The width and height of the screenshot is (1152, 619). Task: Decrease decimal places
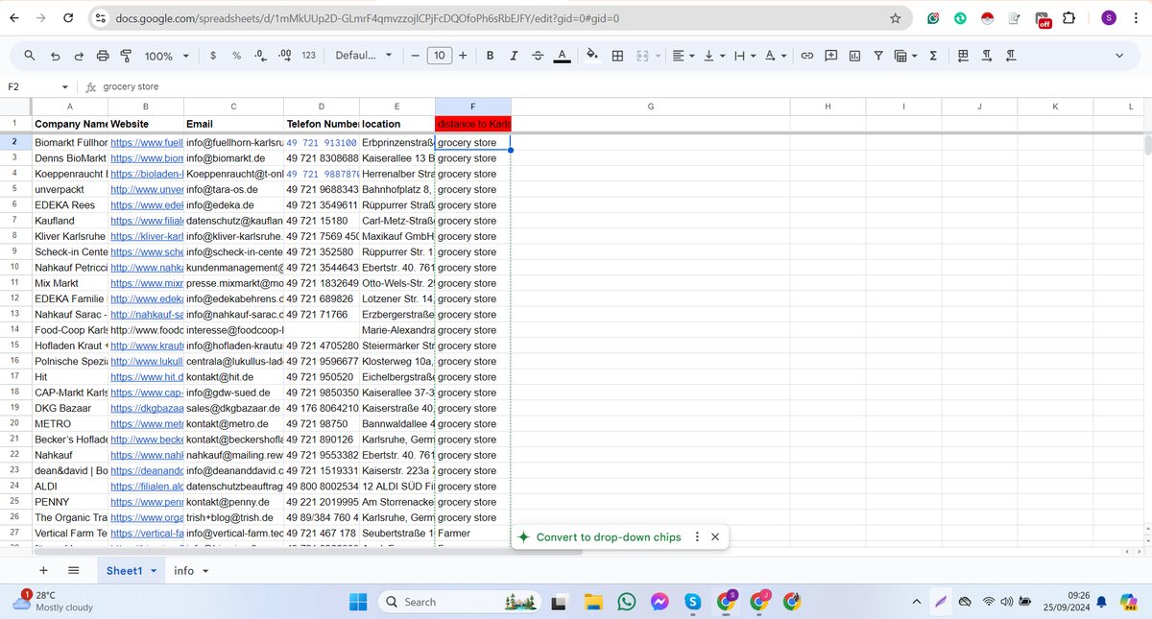point(259,57)
